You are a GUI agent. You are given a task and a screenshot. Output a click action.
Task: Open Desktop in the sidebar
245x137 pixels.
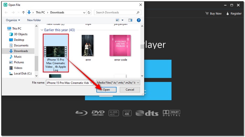coord(19,40)
